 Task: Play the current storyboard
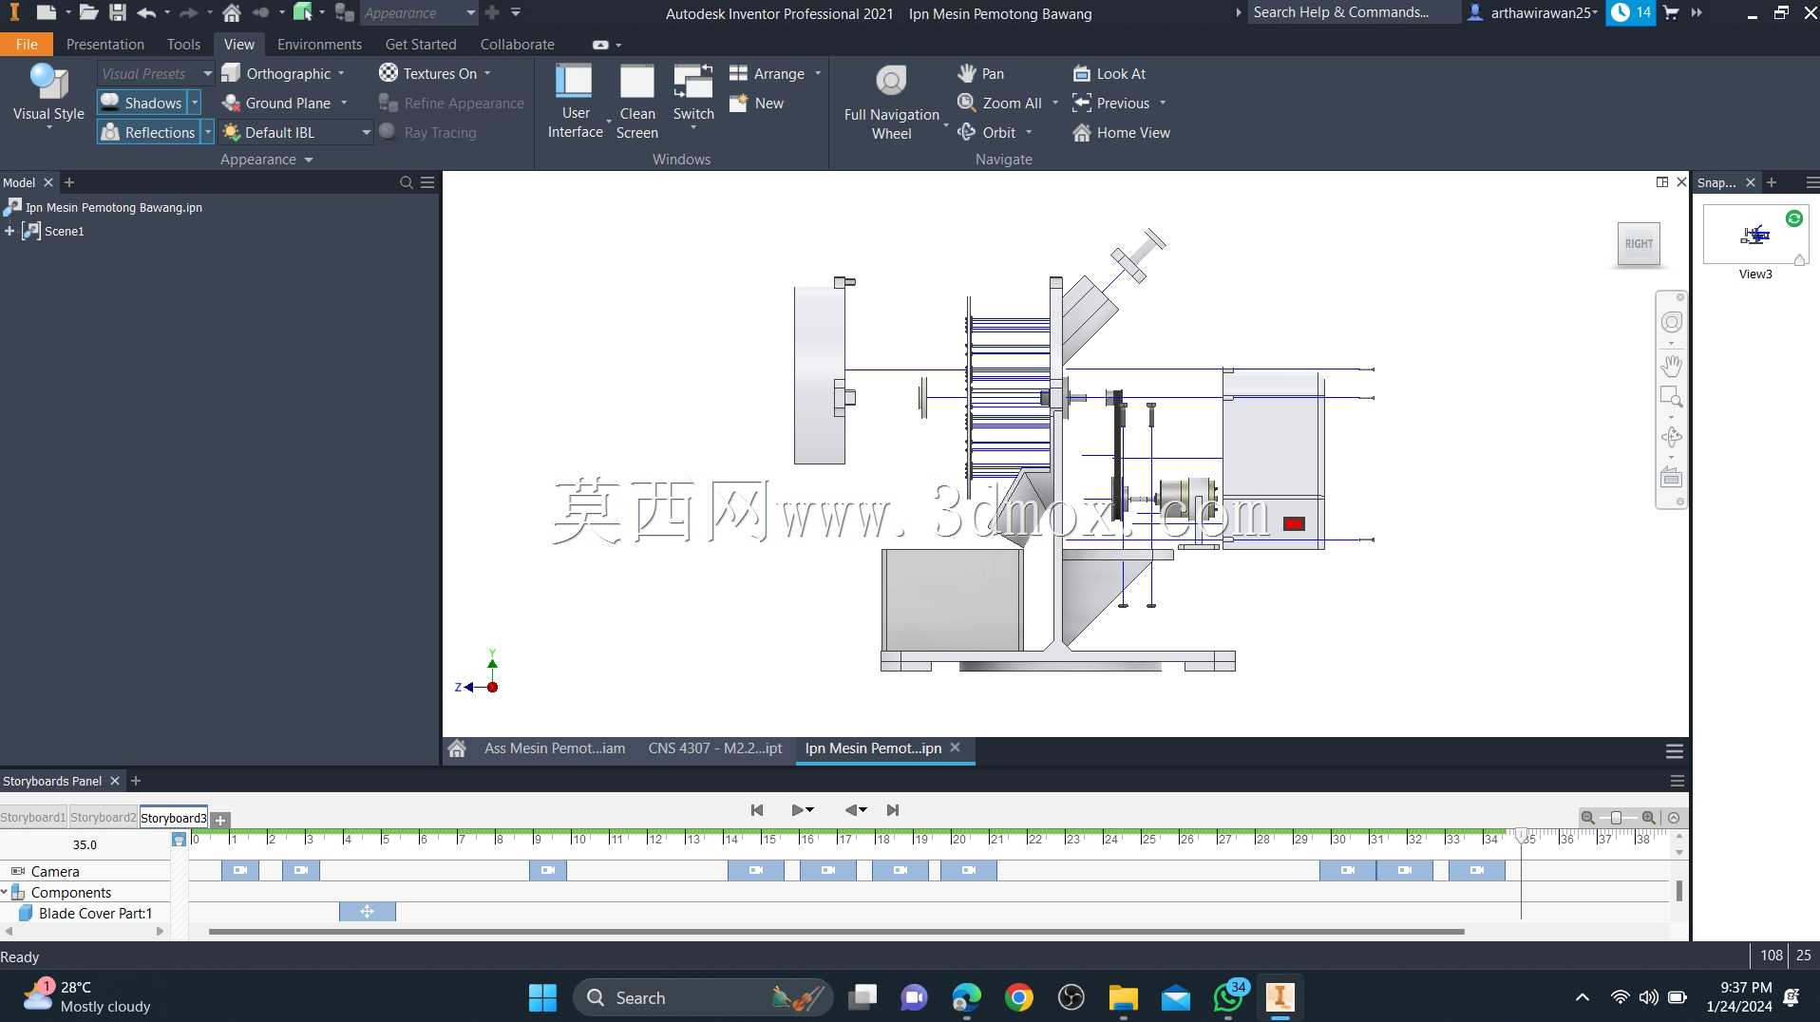pos(797,810)
